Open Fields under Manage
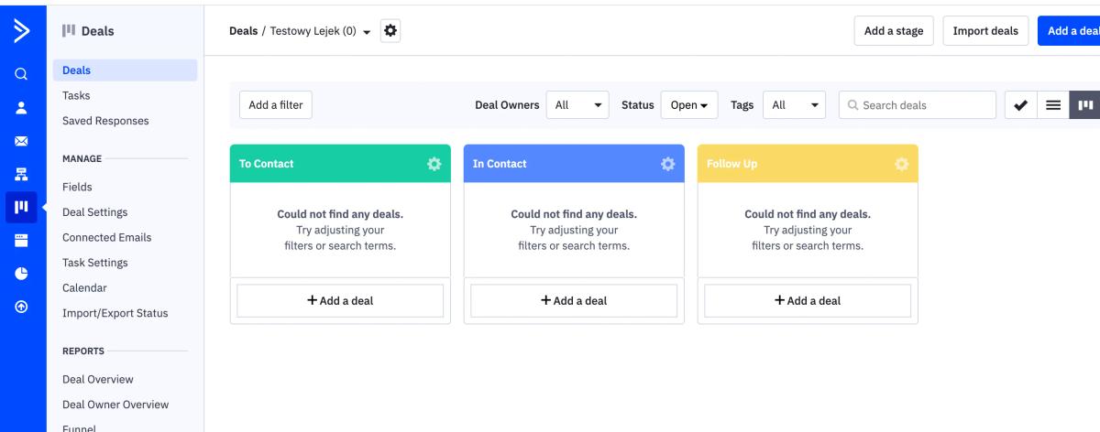The height and width of the screenshot is (432, 1100). point(77,187)
